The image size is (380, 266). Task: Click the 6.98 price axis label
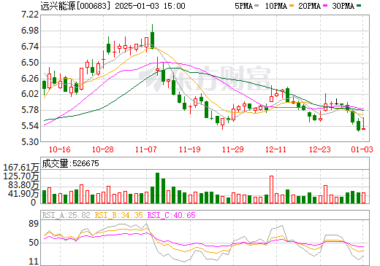(30, 31)
